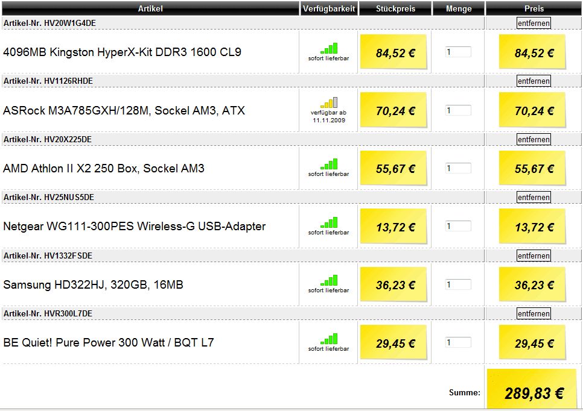Click availability bars icon for Kingston HyperX-Kit

click(329, 48)
